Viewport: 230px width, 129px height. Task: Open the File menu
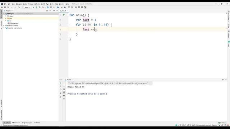pos(5,4)
